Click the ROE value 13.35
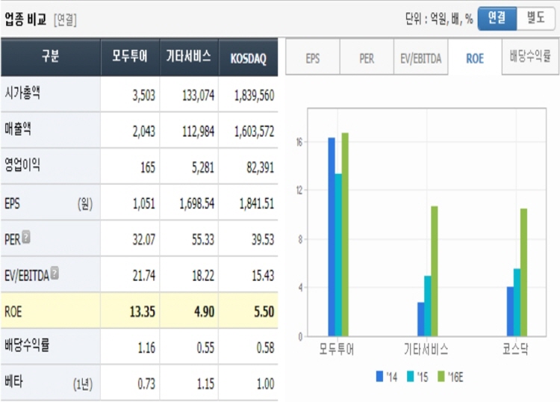The height and width of the screenshot is (402, 560). pos(143,312)
